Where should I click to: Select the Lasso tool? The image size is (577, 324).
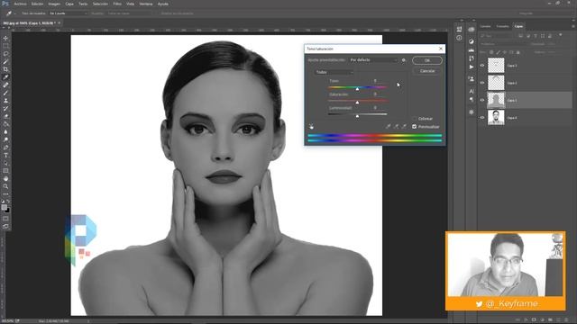click(5, 54)
